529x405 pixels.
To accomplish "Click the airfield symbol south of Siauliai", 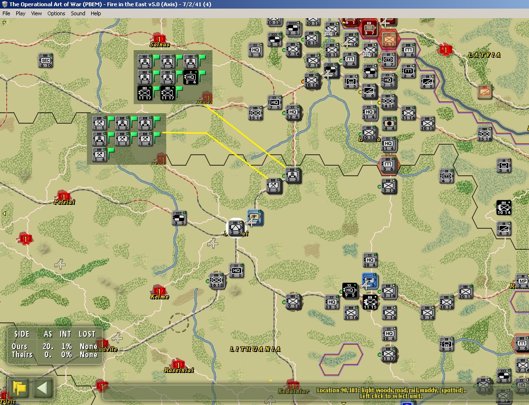I will coord(212,243).
